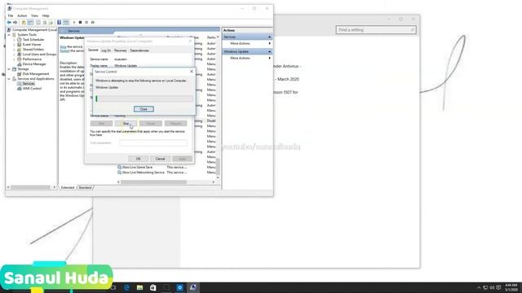Open File Explorer from the taskbar
522x293 pixels.
pyautogui.click(x=139, y=287)
